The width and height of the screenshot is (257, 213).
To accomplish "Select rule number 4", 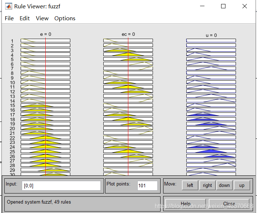I will pos(12,55).
